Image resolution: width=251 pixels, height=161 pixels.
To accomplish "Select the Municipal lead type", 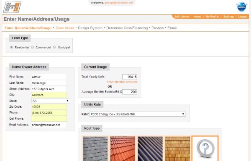I will pos(54,47).
